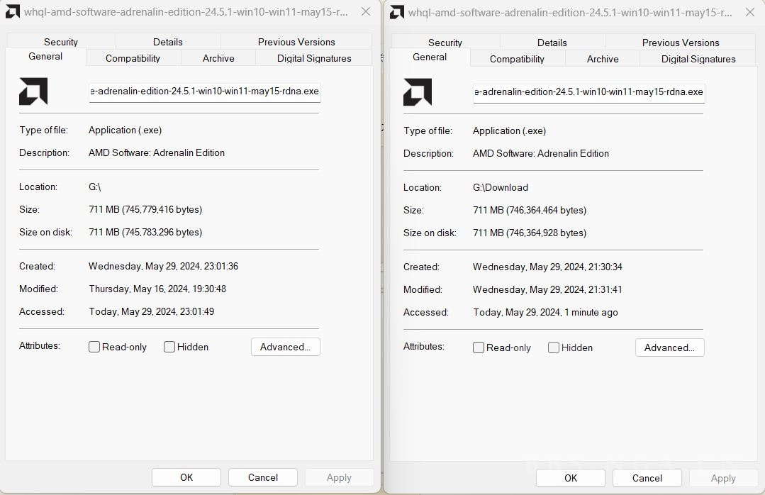Click the large AMD file icon in right dialog

[x=418, y=92]
